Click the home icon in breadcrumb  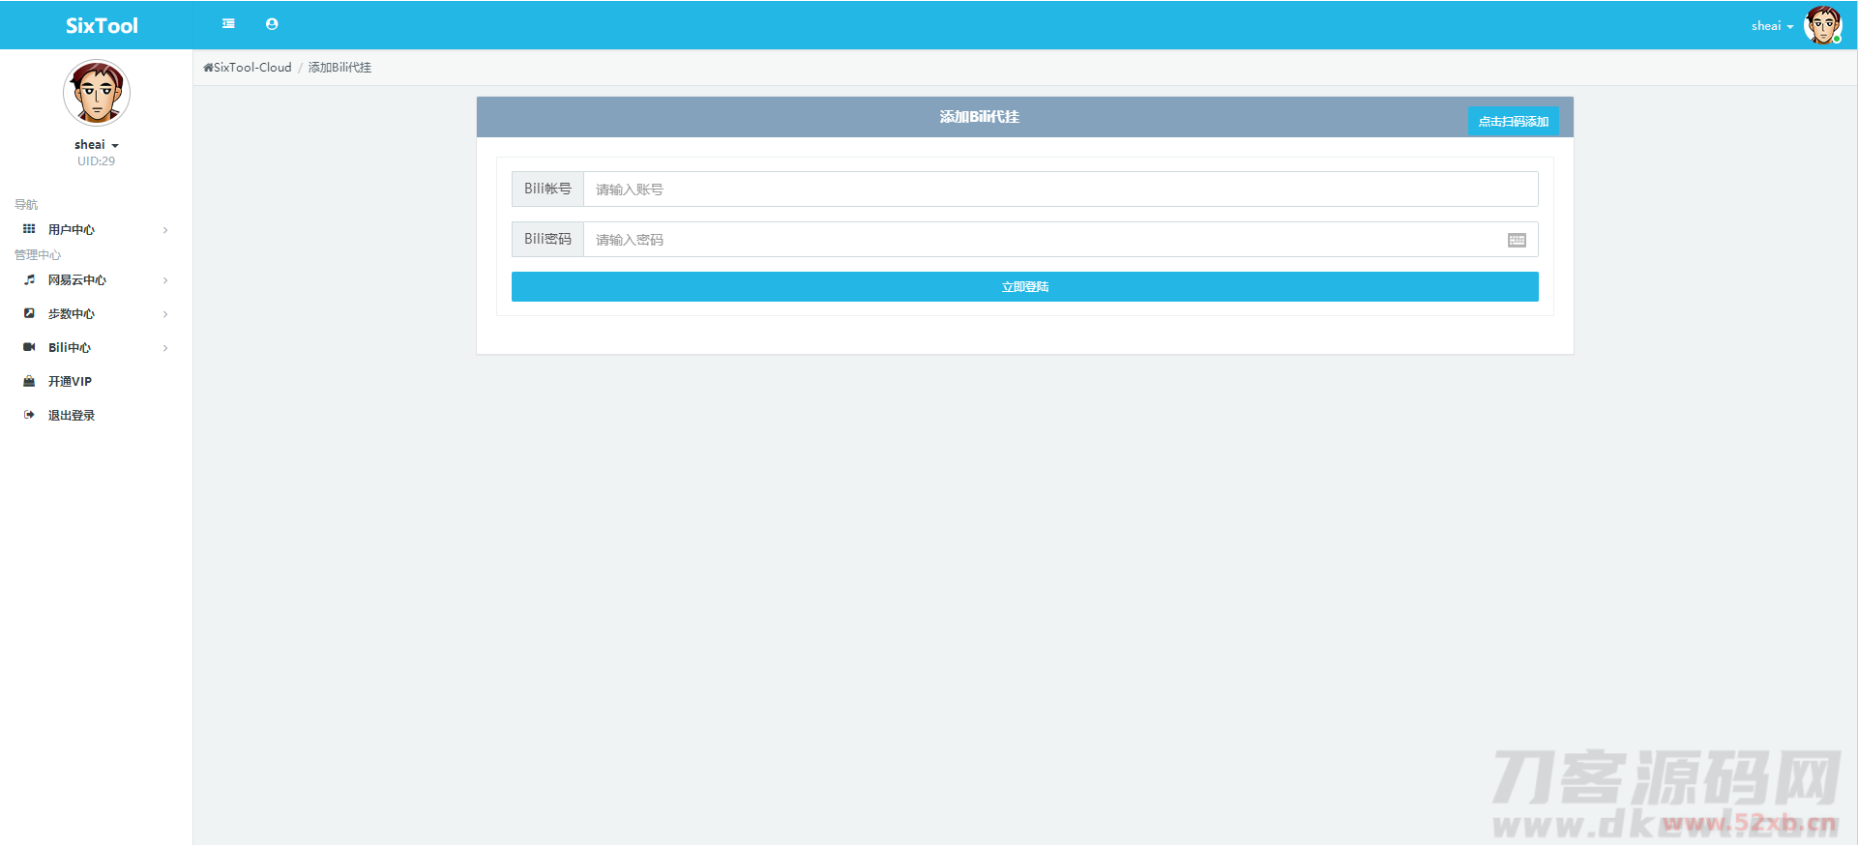(208, 68)
